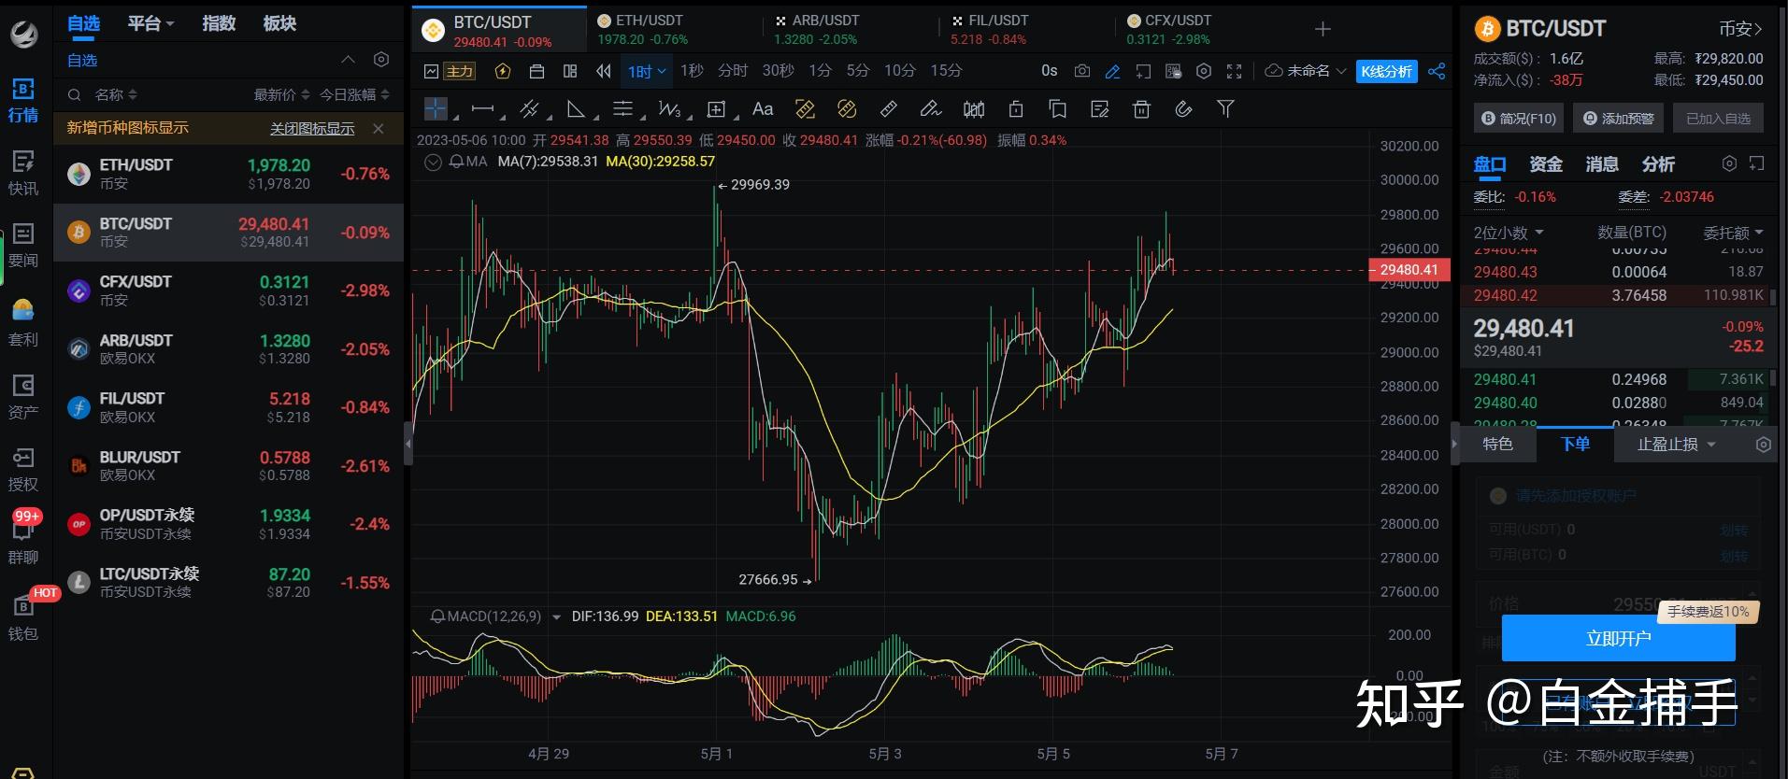
Task: Open the 1时 timeframe dropdown
Action: (x=647, y=71)
